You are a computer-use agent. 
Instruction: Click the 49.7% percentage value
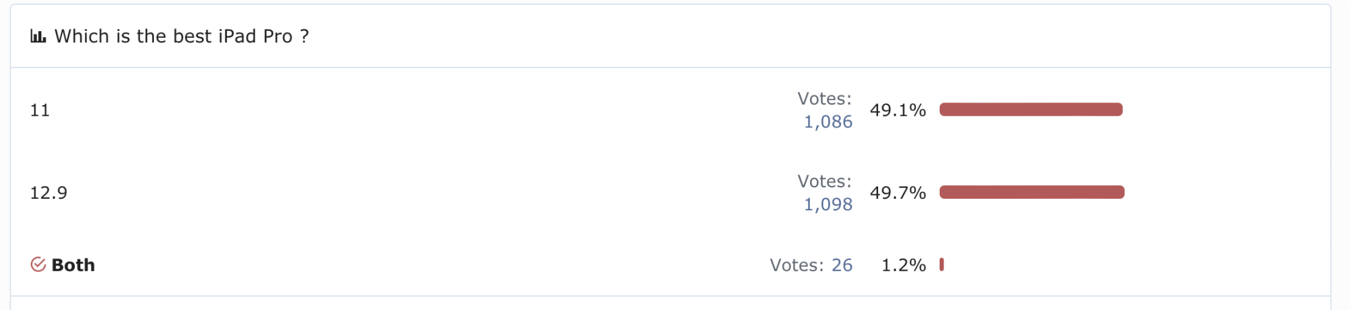(x=897, y=193)
